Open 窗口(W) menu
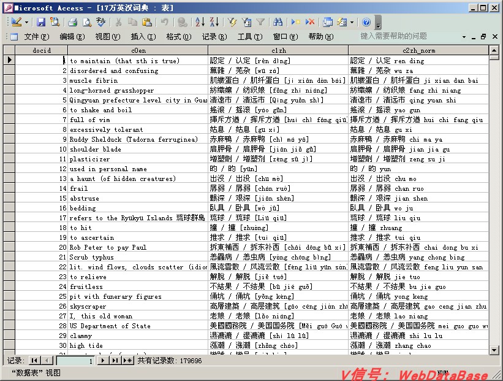Screen dimensions: 503x381 pyautogui.click(x=286, y=37)
